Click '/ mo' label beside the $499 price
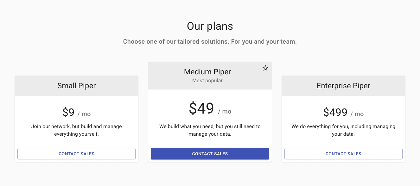 357,114
